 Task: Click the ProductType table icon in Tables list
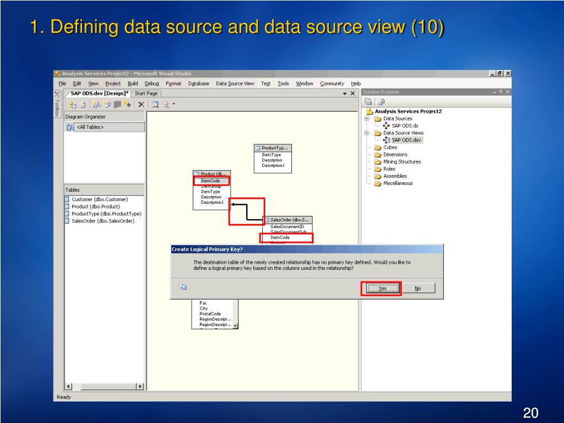click(x=67, y=213)
